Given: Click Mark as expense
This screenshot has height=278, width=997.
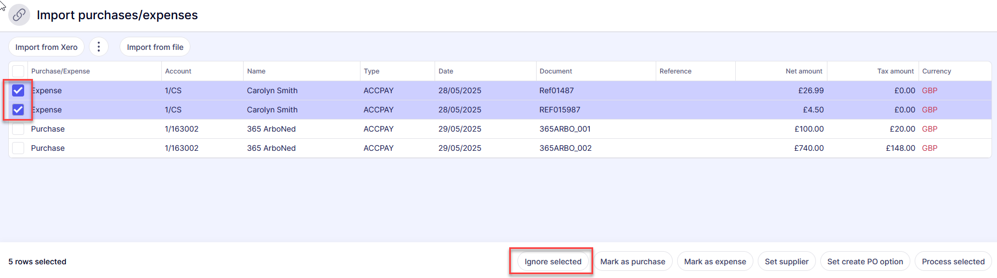Looking at the screenshot, I should [x=715, y=262].
